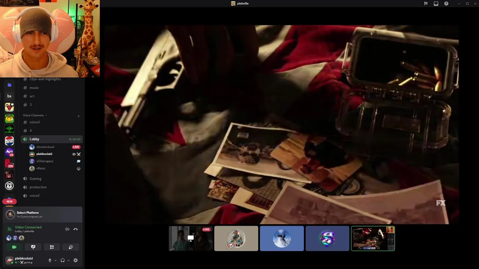Select the green-outlined webcam tile

[373, 238]
